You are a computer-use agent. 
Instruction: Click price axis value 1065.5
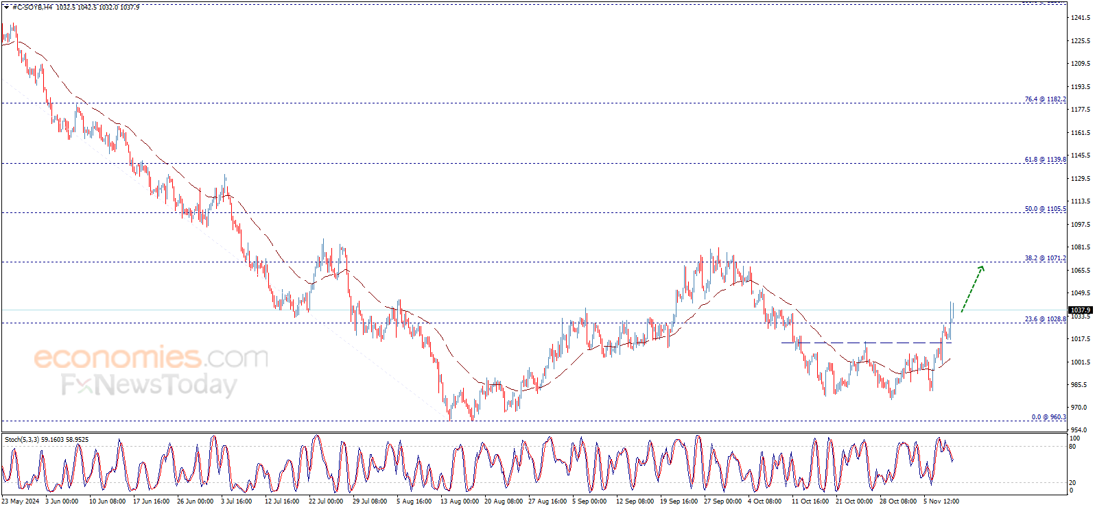click(1081, 271)
